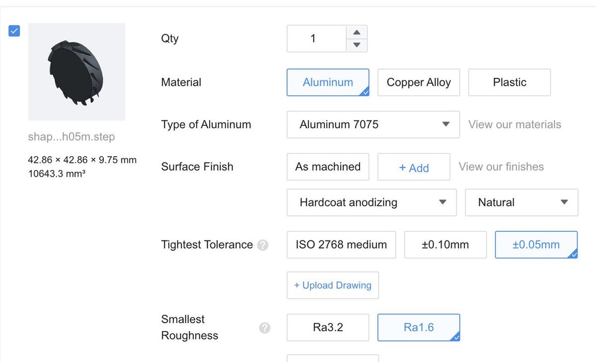Select Copper Alloy as material
596x362 pixels.
click(x=418, y=82)
